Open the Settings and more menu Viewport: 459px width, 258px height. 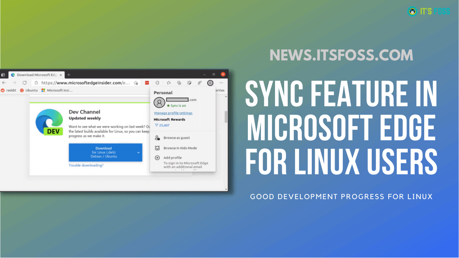coord(221,83)
